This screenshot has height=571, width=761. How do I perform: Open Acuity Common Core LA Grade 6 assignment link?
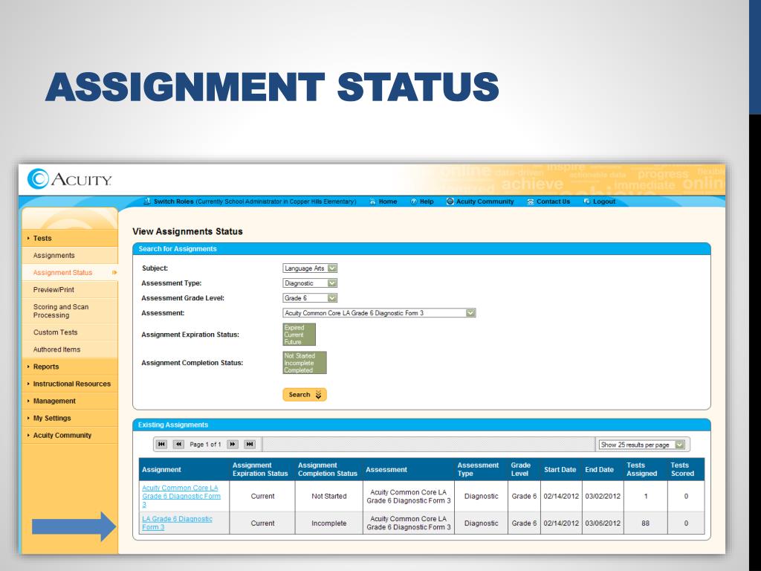[181, 496]
